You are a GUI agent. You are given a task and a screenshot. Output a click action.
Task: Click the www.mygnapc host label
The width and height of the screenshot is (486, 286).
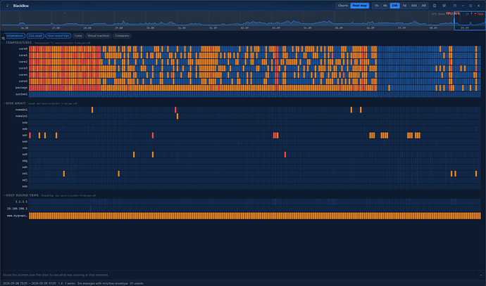point(17,216)
